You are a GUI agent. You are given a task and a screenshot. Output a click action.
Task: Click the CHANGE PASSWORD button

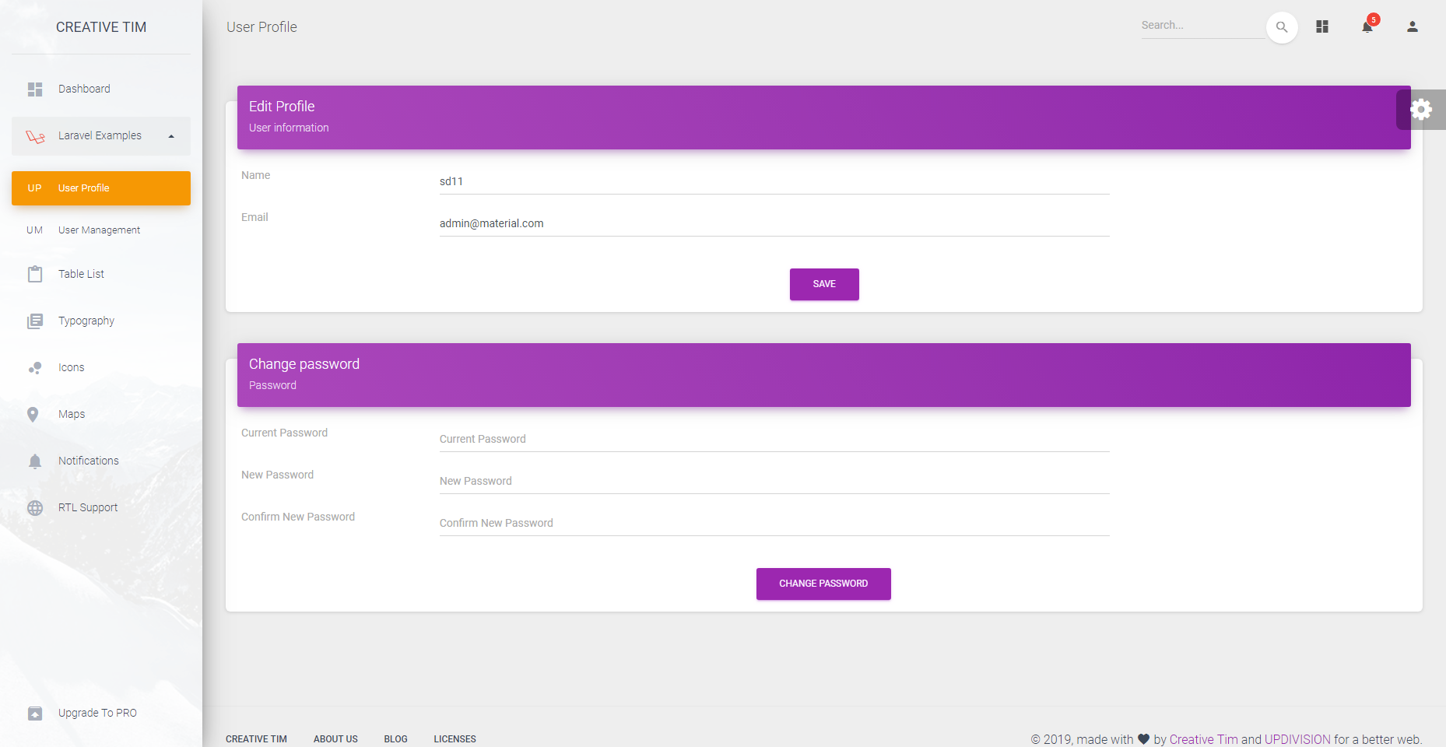point(823,584)
